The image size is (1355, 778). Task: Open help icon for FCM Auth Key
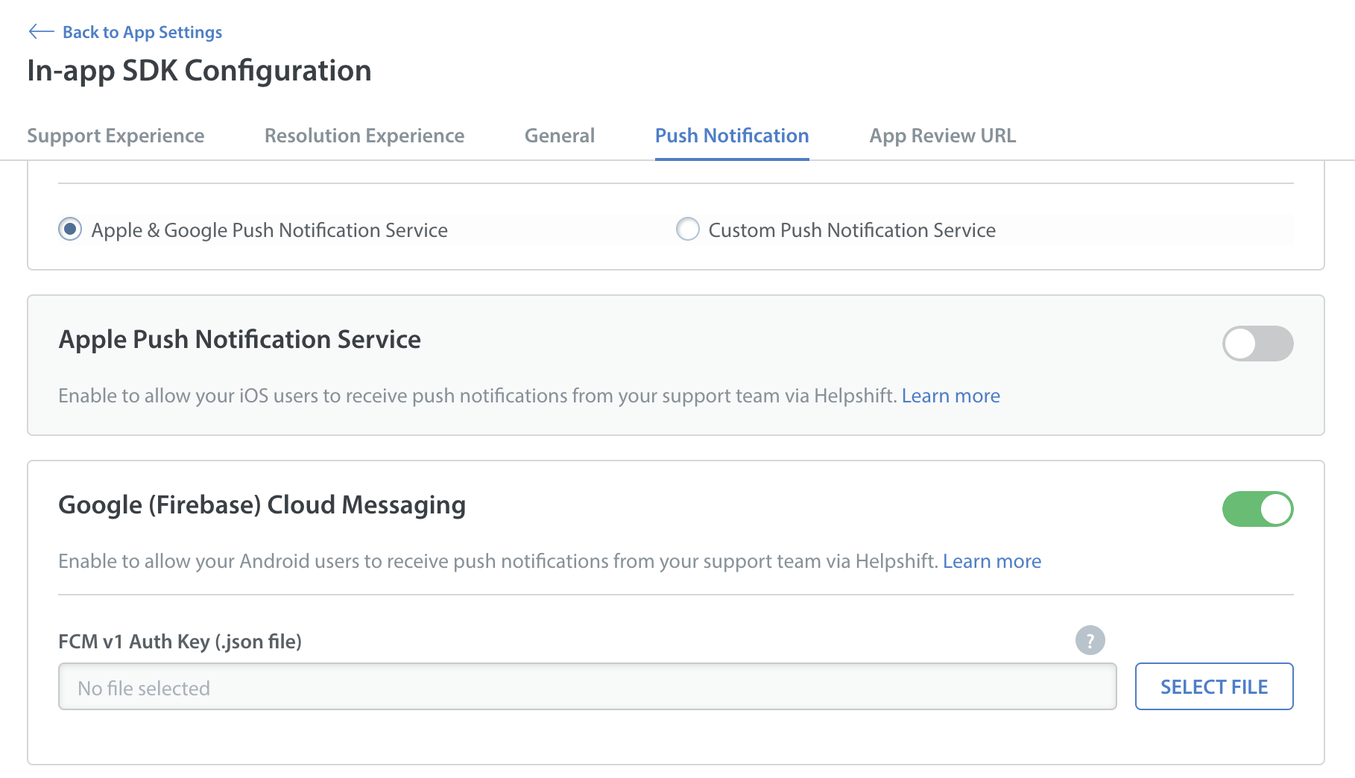pos(1090,640)
